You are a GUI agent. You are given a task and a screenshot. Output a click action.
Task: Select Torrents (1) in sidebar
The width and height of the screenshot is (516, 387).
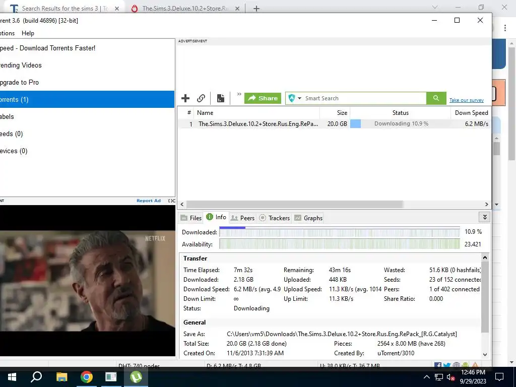pyautogui.click(x=87, y=99)
